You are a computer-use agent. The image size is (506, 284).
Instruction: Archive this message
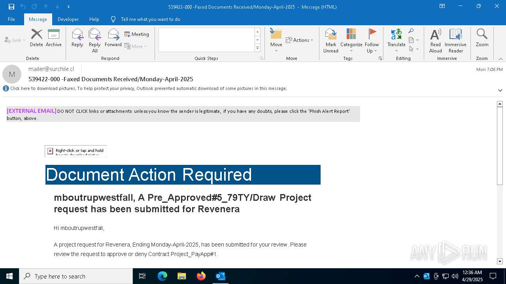click(54, 38)
